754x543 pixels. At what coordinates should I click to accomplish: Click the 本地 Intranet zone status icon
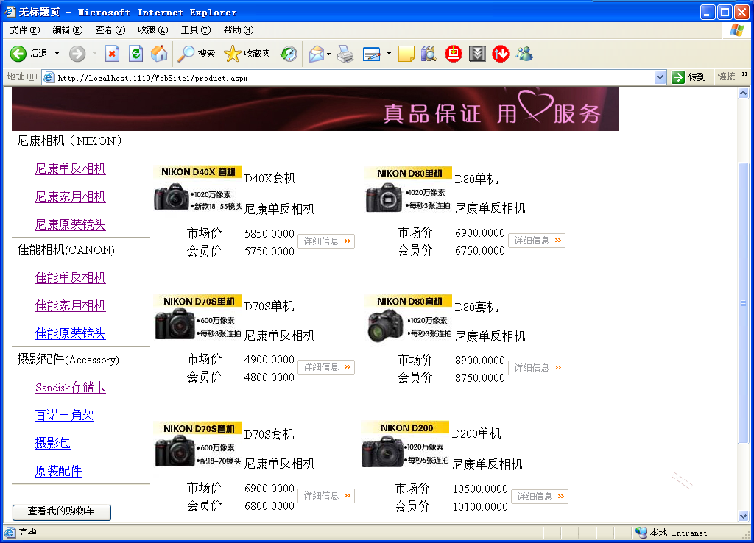(x=641, y=533)
